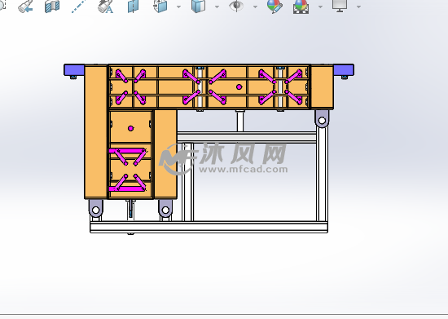
Task: Expand the Apply Scene dropdown arrow
Action: click(x=320, y=7)
